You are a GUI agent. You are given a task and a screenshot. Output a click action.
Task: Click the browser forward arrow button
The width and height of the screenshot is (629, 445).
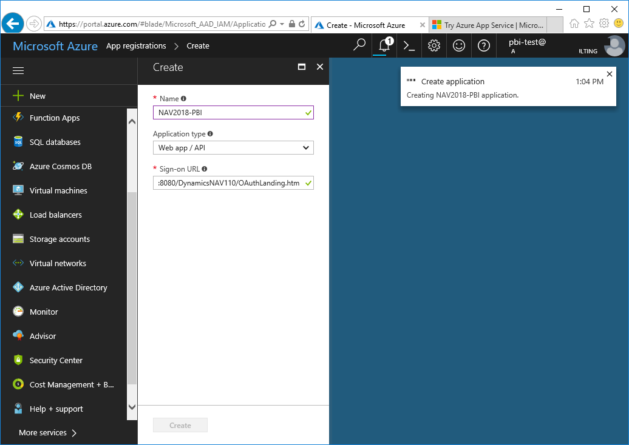[x=34, y=24]
